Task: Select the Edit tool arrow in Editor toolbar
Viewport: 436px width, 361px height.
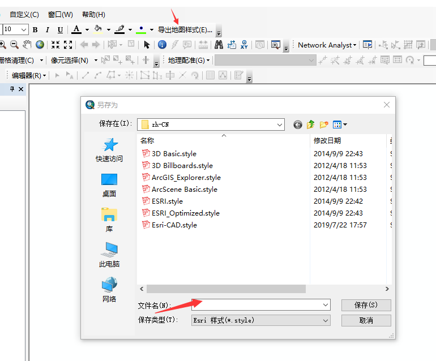Action: 57,75
